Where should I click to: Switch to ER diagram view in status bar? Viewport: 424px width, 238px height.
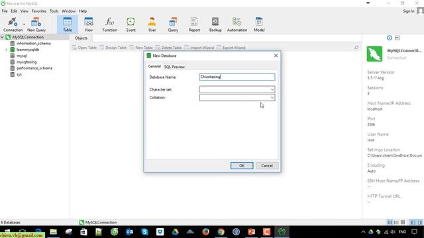403,222
